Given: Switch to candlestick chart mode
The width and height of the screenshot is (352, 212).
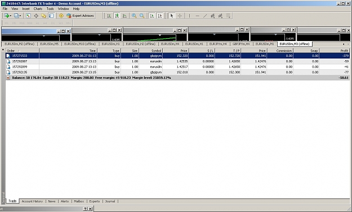Looking at the screenshot, I should coord(117,16).
